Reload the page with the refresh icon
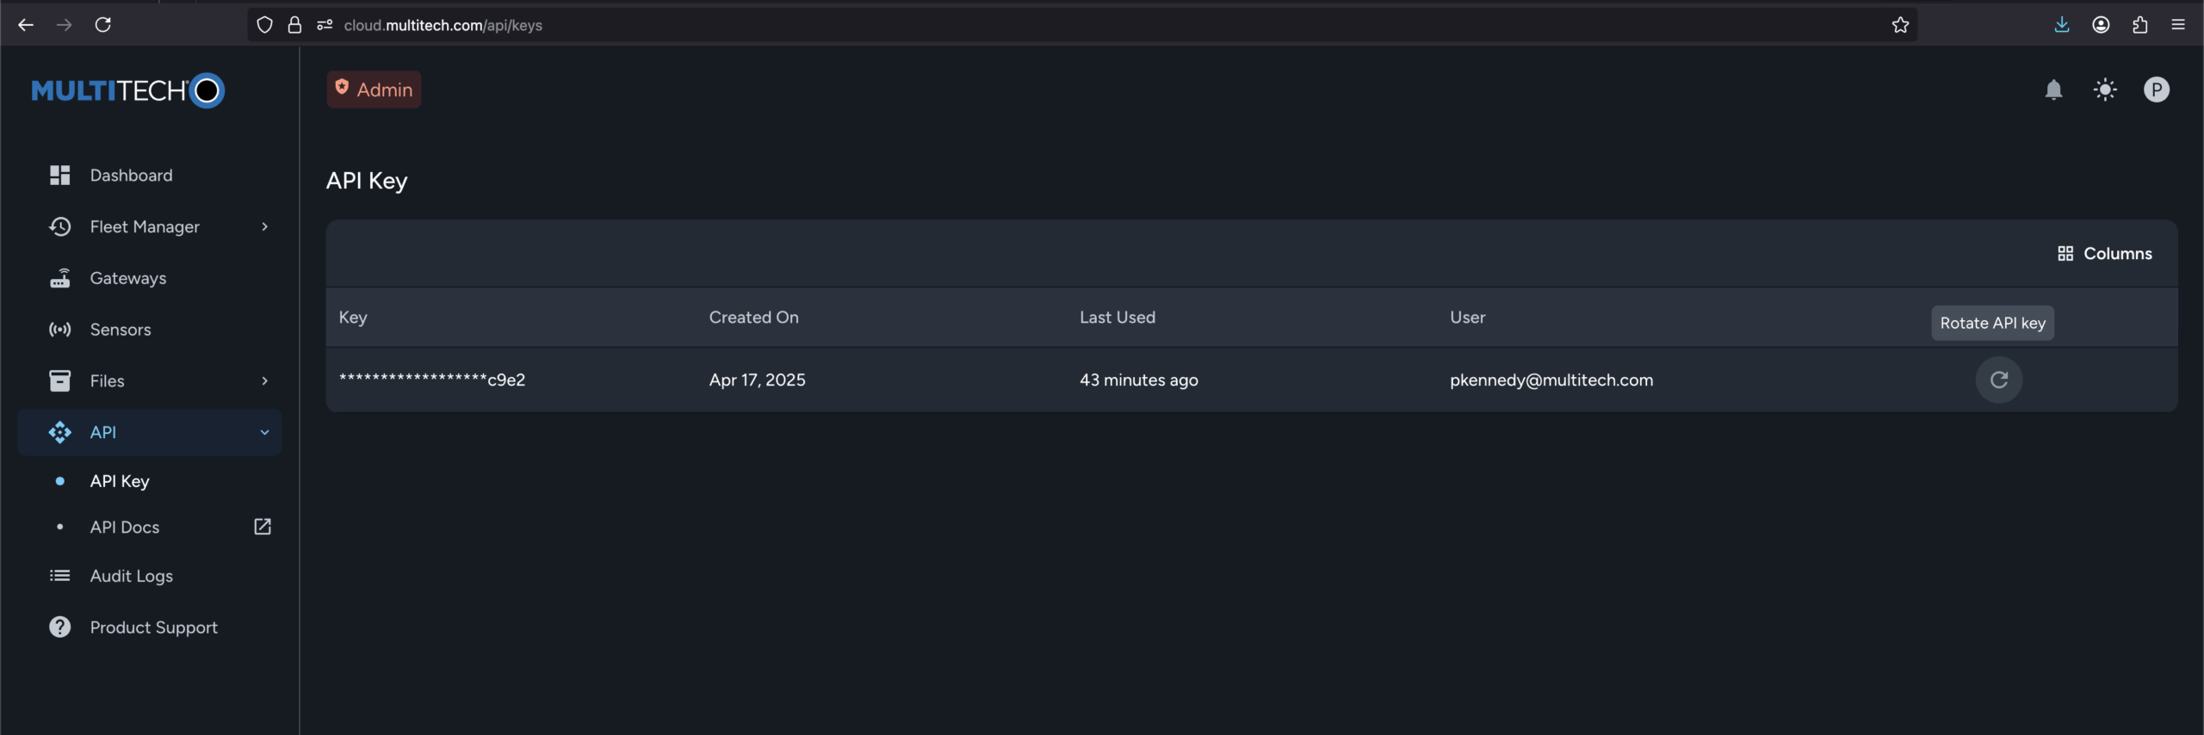Image resolution: width=2204 pixels, height=735 pixels. coord(103,25)
